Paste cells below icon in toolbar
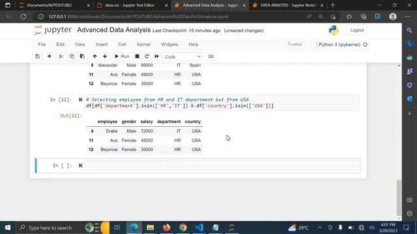Screen dimensions: 417x234 (x=82, y=57)
